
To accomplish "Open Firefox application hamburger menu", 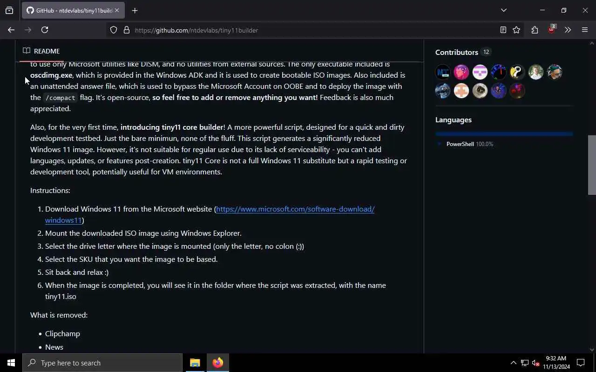I will click(585, 30).
